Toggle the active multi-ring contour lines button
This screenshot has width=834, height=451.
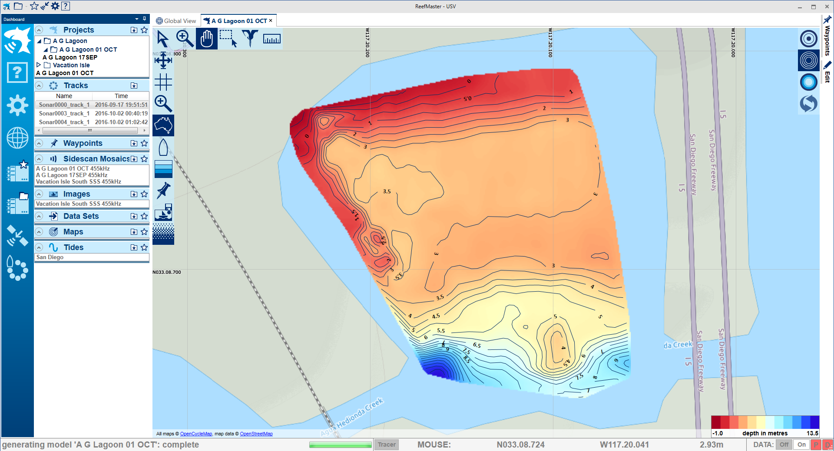[808, 60]
